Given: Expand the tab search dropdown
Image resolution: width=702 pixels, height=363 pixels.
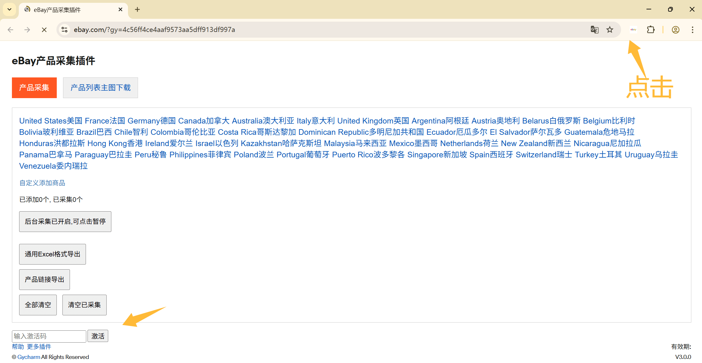Looking at the screenshot, I should click(x=9, y=9).
